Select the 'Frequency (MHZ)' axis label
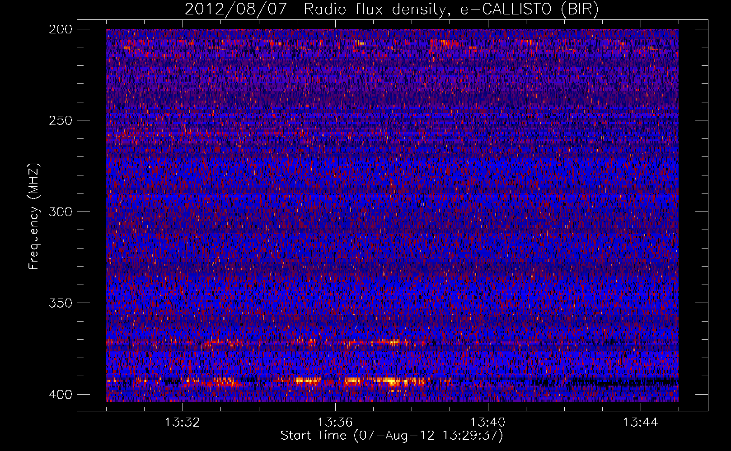Viewport: 731px width, 451px height. (x=34, y=216)
